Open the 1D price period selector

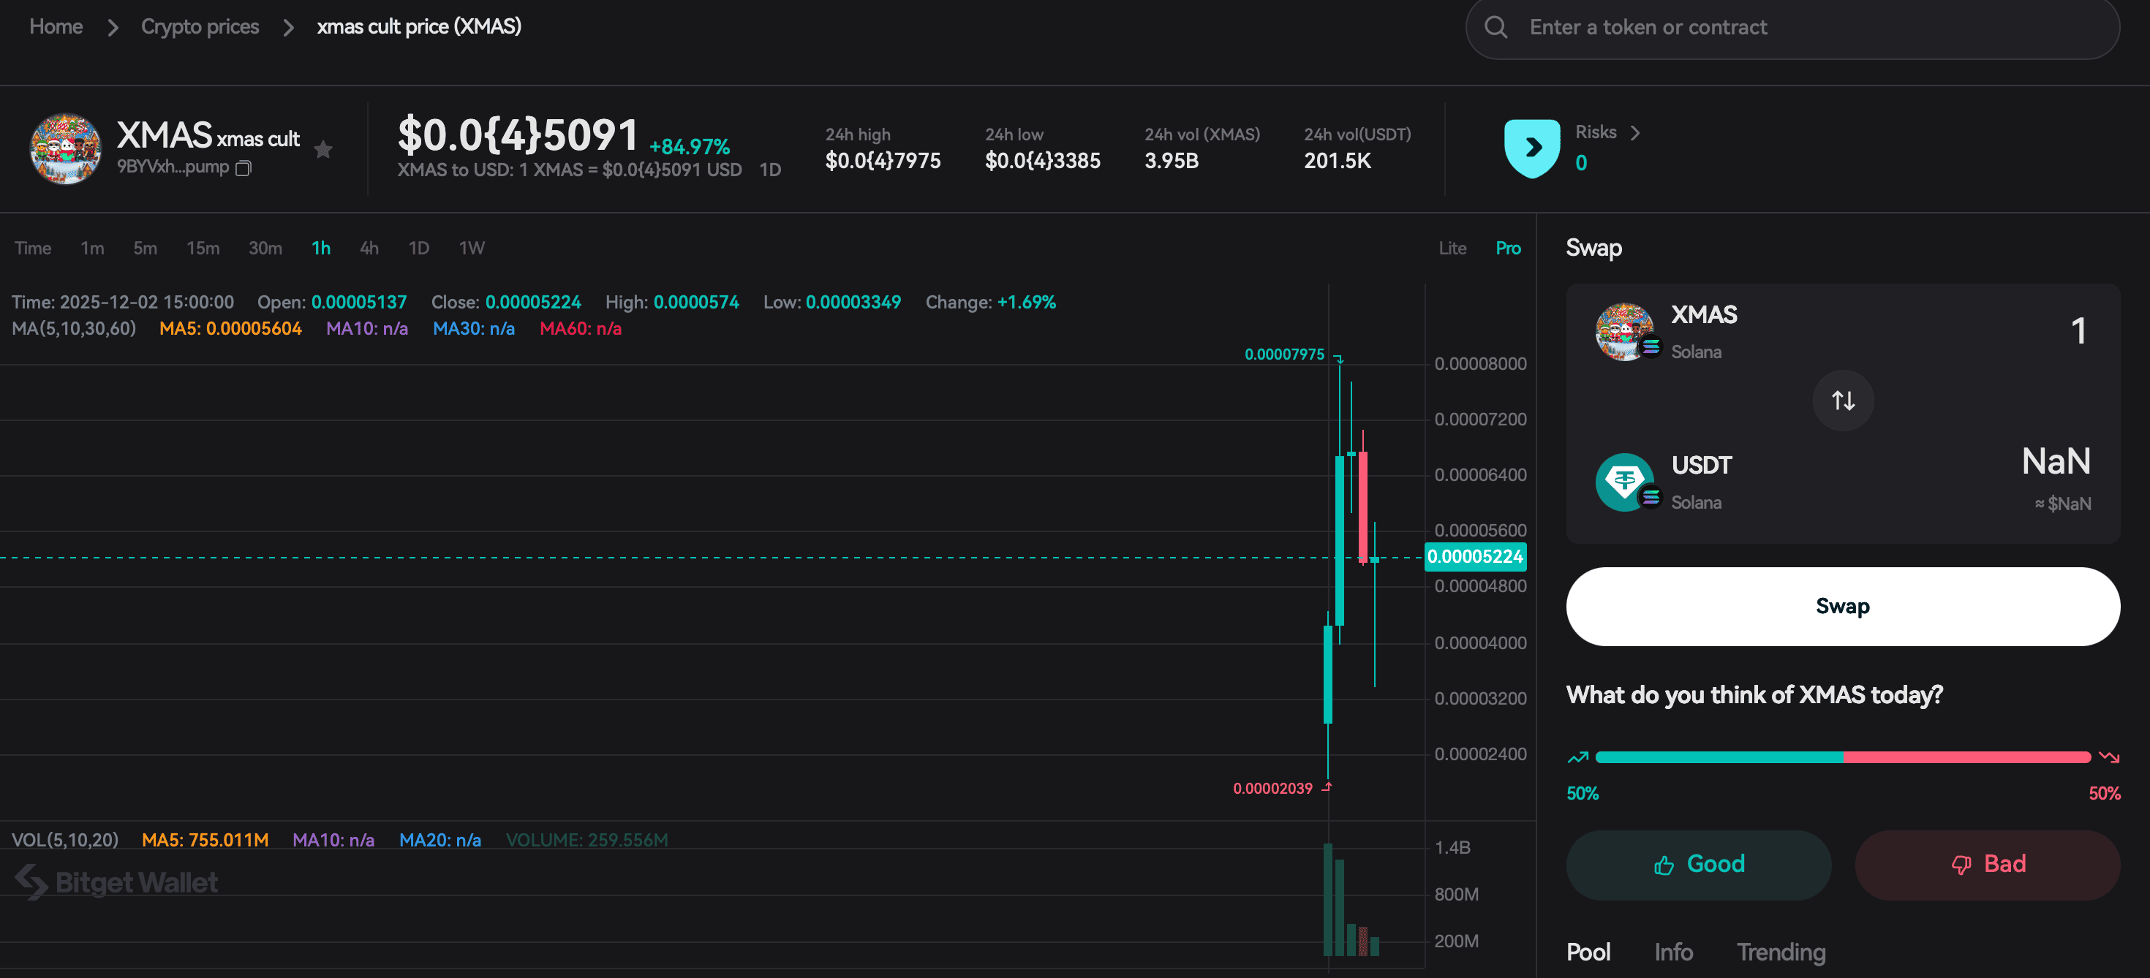click(x=769, y=169)
